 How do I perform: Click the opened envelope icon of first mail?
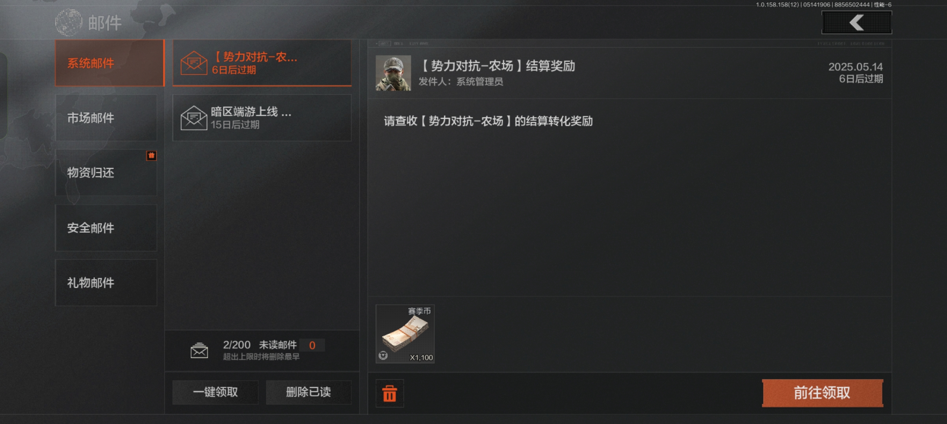pyautogui.click(x=194, y=63)
